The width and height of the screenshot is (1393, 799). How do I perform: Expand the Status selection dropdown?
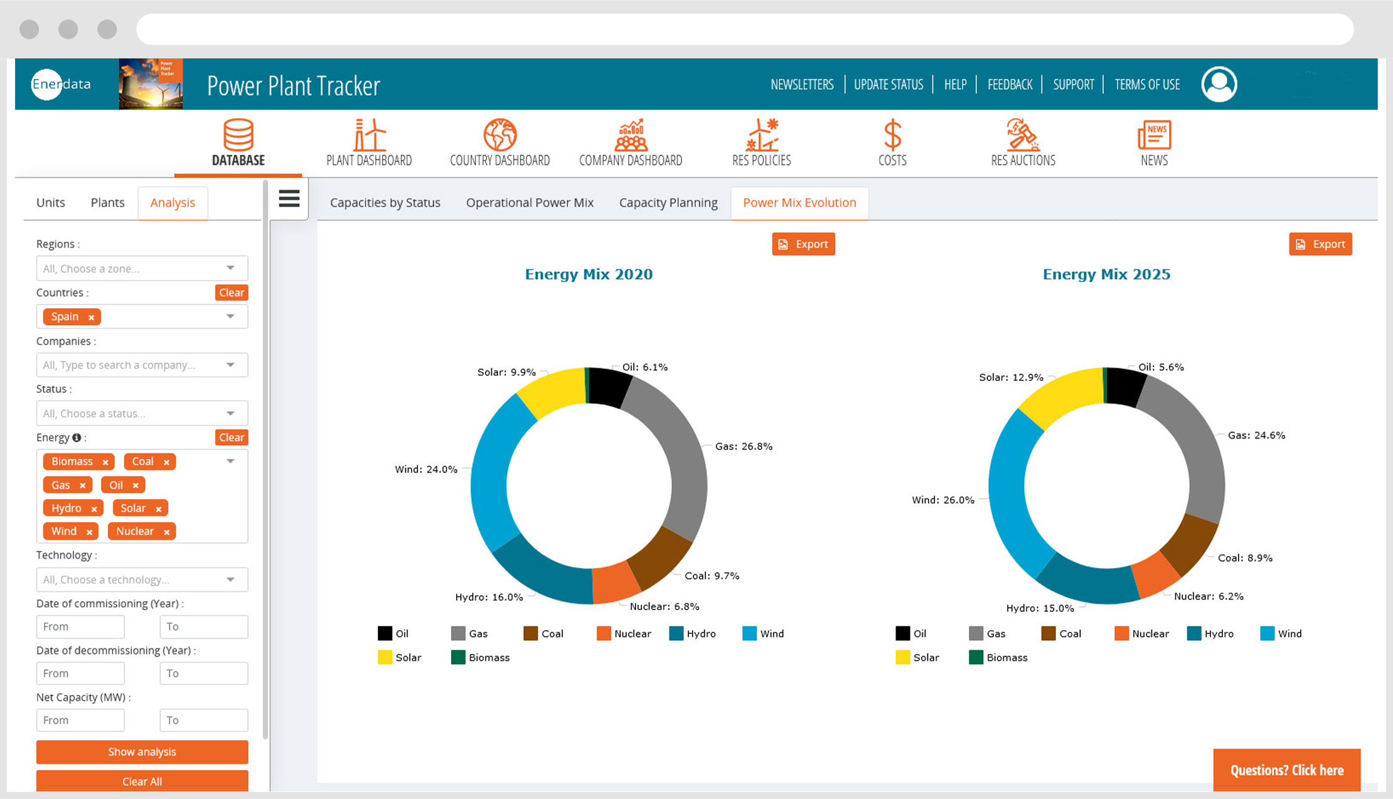(141, 413)
